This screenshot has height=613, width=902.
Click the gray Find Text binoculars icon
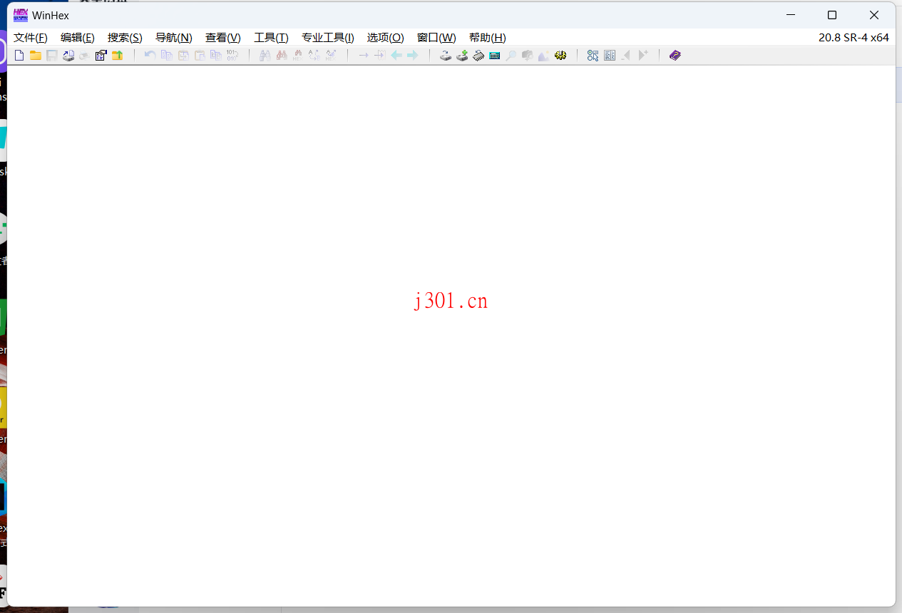(x=265, y=56)
